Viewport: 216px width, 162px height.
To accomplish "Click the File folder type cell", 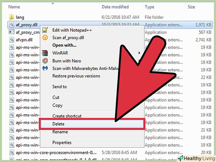I will 154,17.
